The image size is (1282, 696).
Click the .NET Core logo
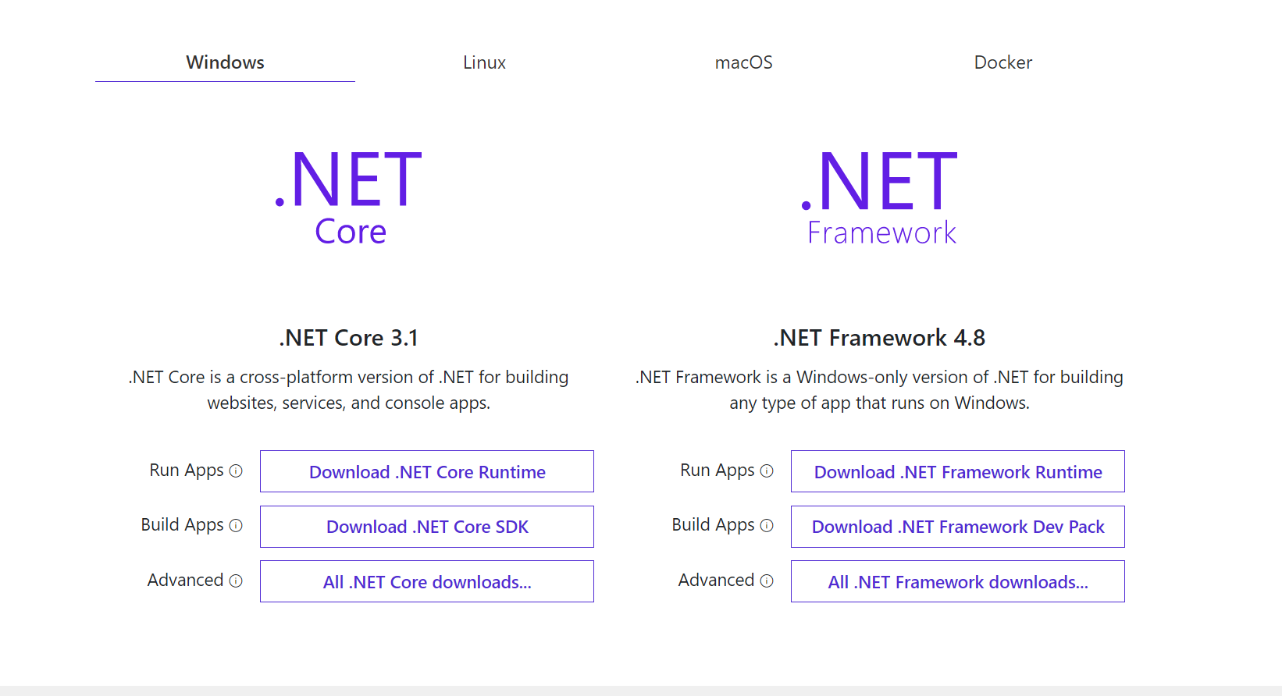tap(349, 198)
